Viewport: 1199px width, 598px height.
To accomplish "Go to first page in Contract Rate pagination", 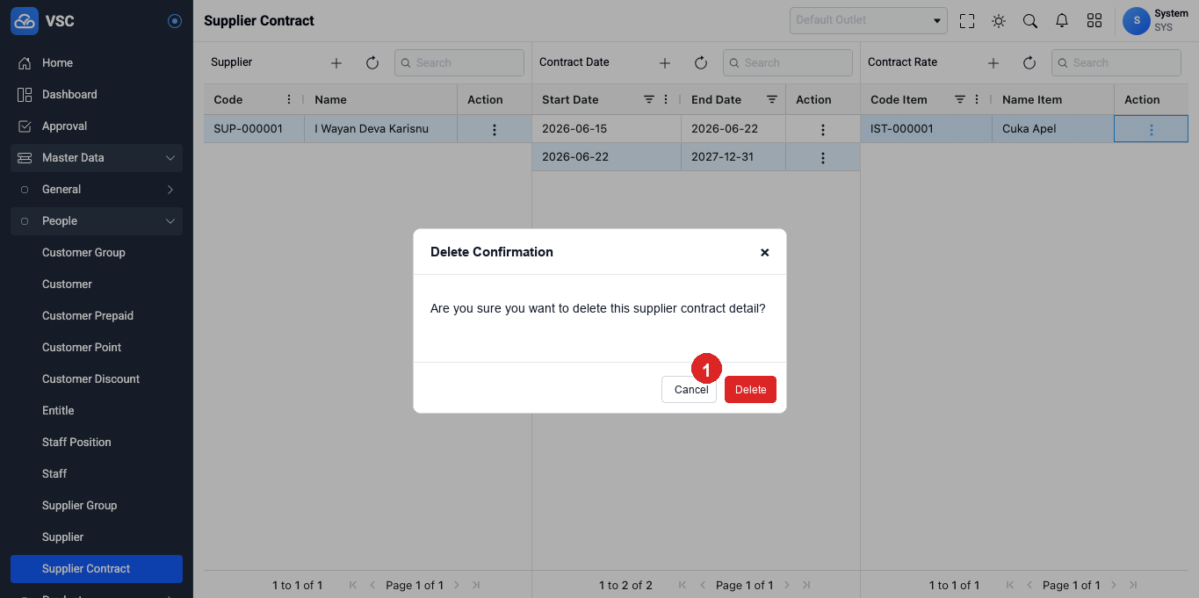I will click(x=1010, y=585).
